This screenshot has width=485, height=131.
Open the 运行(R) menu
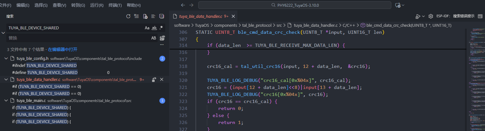(97, 5)
